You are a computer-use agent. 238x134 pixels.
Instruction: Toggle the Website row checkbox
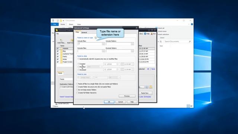pyautogui.click(x=58, y=48)
